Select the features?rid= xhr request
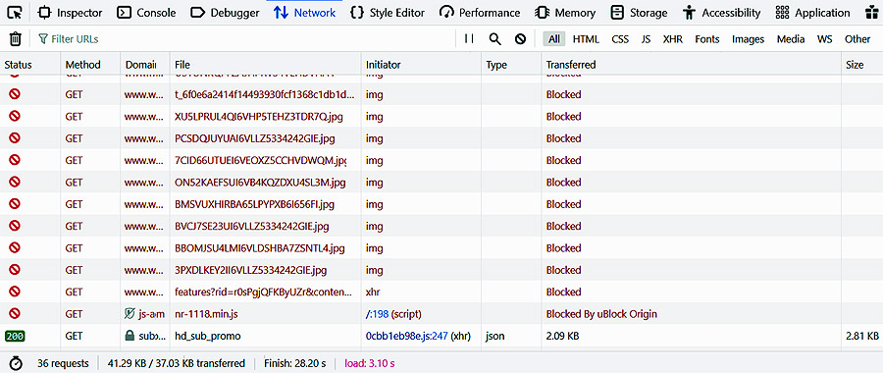Screen dimensions: 883x373 click(441, 292)
